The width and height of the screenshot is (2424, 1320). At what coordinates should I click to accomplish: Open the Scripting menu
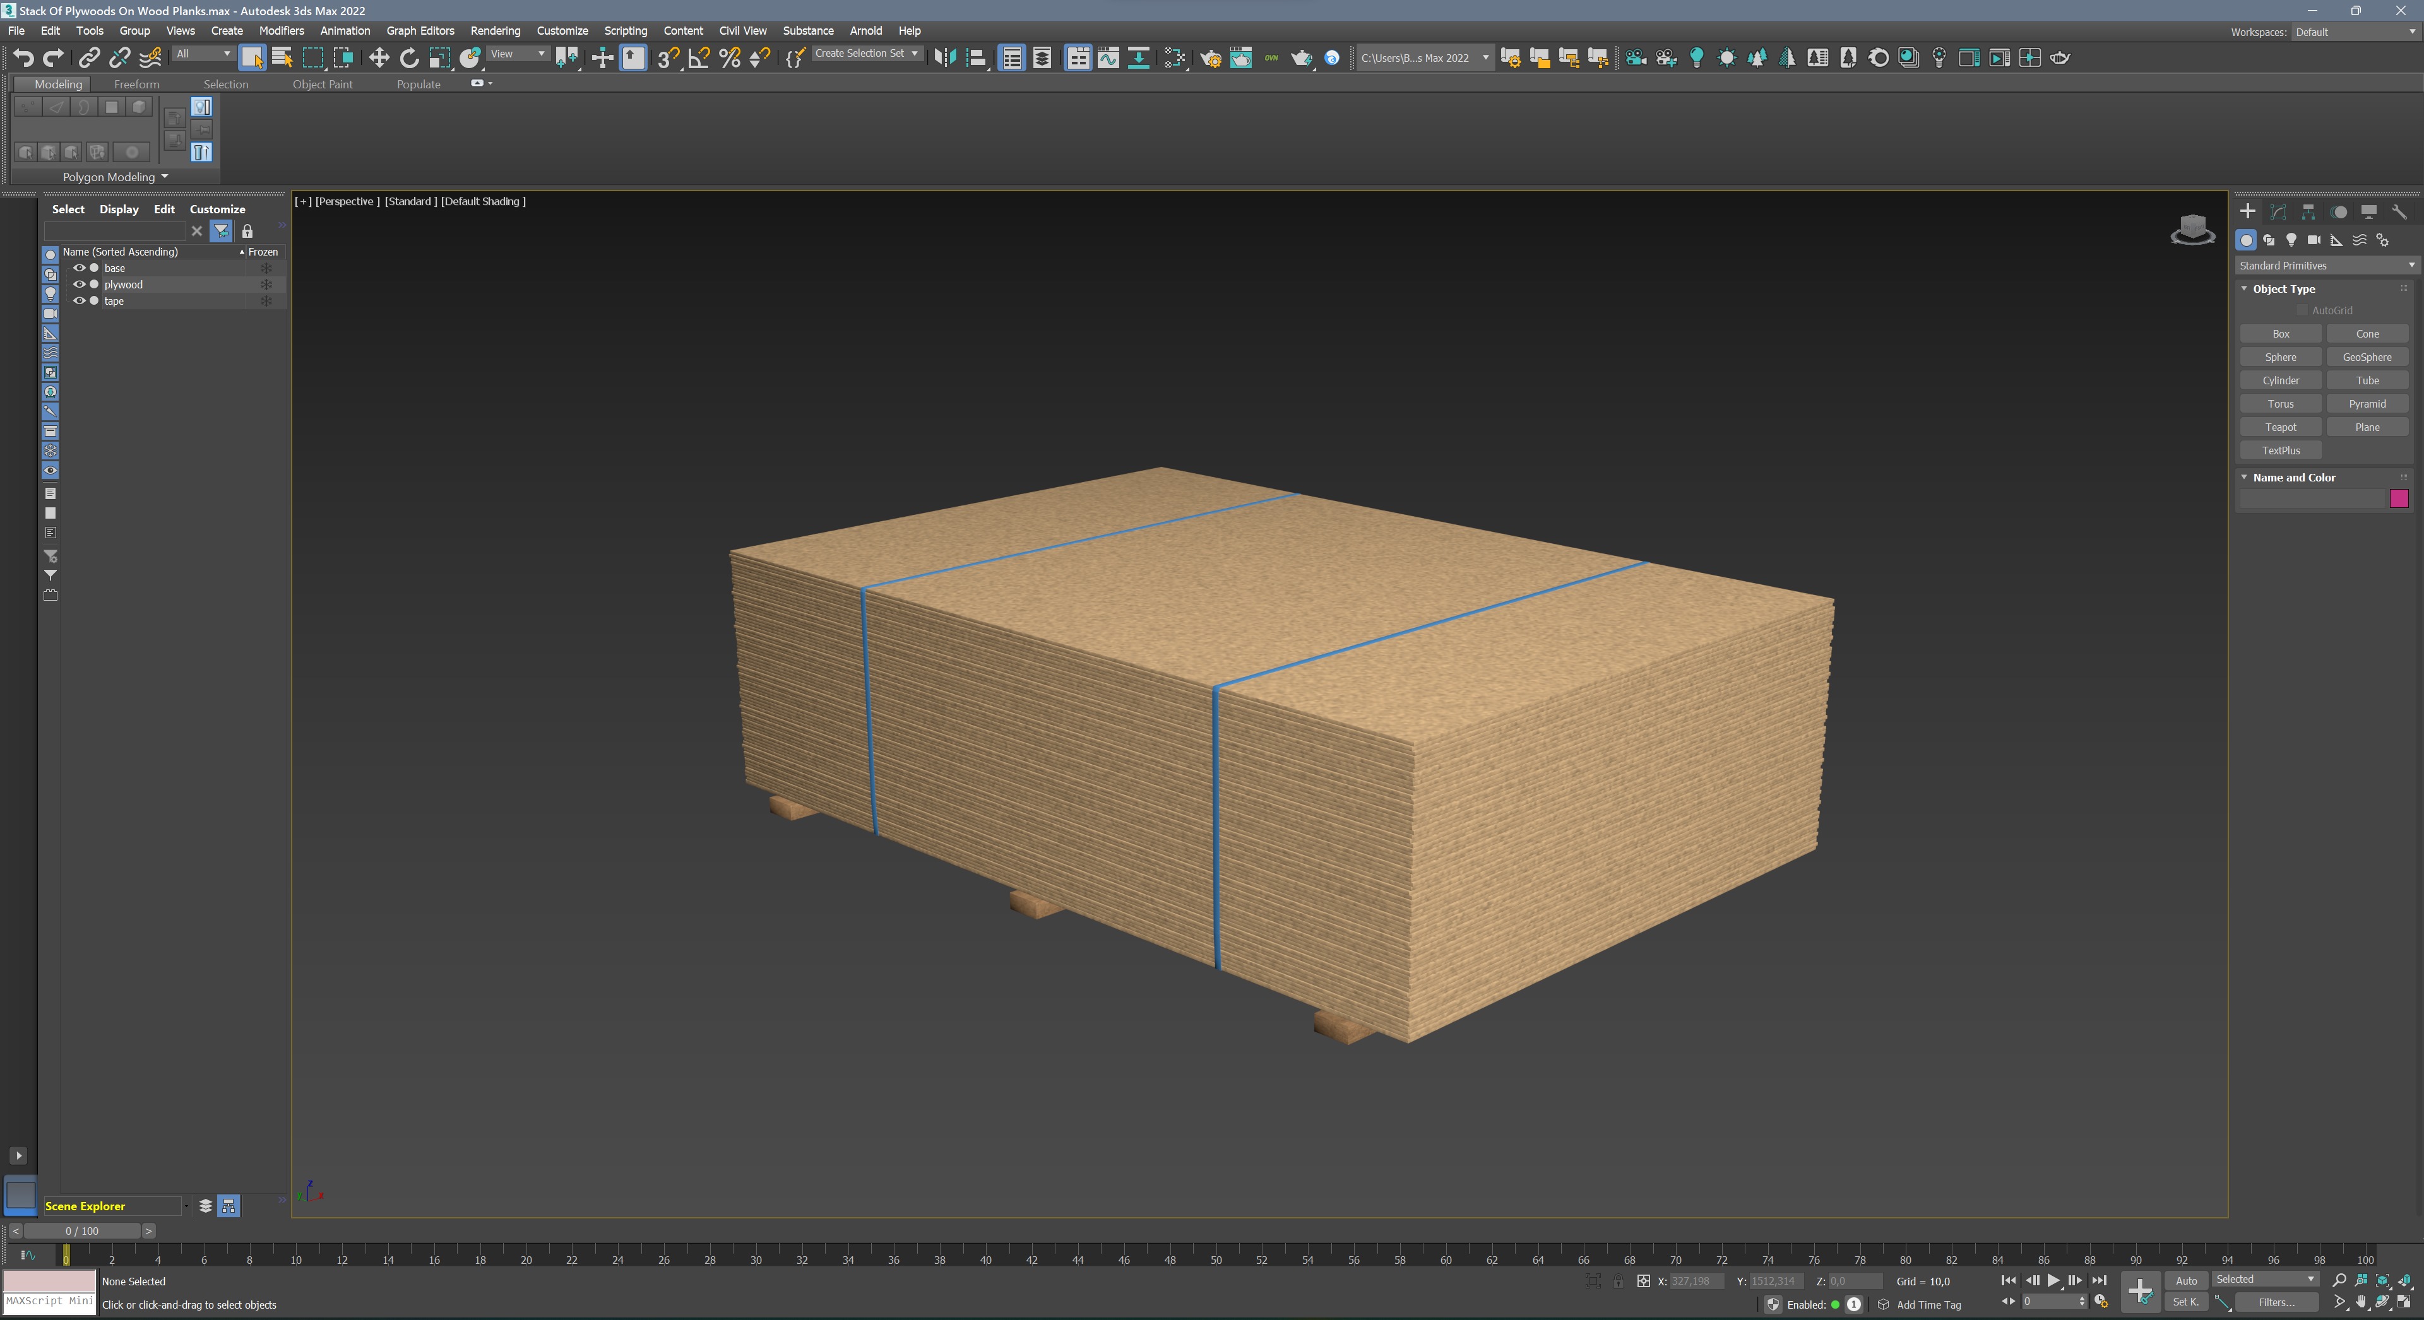point(625,31)
